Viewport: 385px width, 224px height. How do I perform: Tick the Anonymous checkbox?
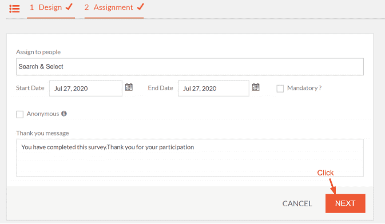(x=19, y=114)
